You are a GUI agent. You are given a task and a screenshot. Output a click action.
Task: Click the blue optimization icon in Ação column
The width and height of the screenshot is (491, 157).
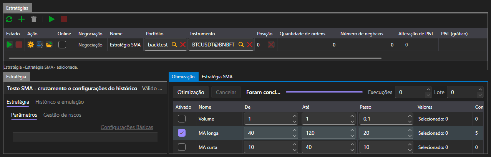40,45
